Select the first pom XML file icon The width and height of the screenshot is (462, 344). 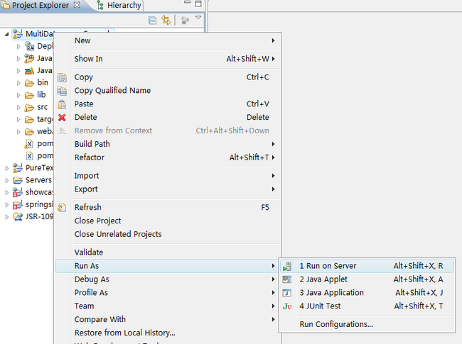29,144
